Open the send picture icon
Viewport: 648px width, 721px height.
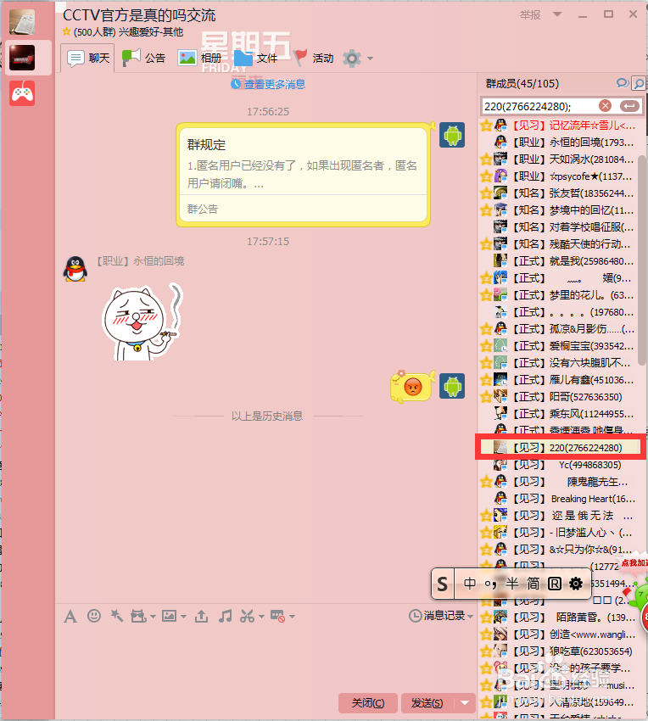(170, 616)
